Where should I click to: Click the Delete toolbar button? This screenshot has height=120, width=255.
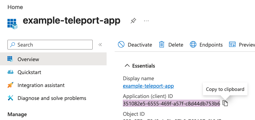(171, 45)
